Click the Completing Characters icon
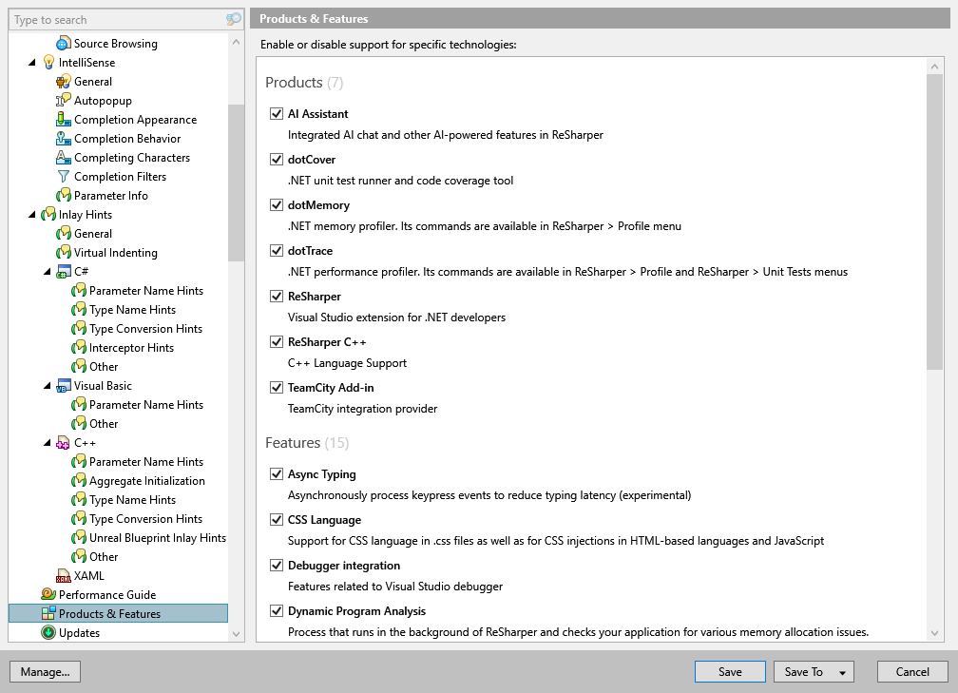This screenshot has width=958, height=693. (64, 157)
